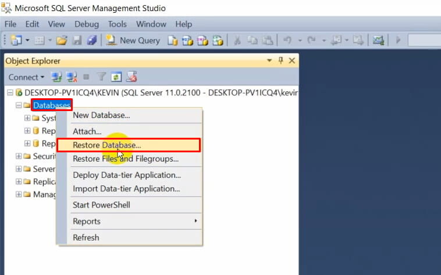Click the Object Explorer filter funnel icon
Screen dimensions: 441x275
click(x=101, y=77)
